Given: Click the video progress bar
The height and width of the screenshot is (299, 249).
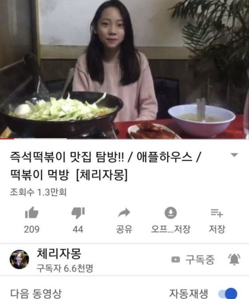Looking at the screenshot, I should pyautogui.click(x=125, y=139).
